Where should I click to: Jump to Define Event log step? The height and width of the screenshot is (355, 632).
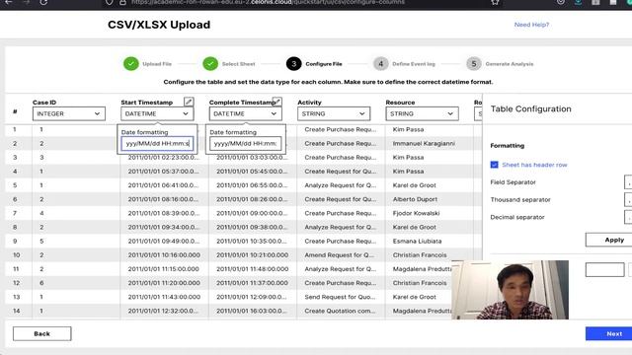[x=404, y=64]
